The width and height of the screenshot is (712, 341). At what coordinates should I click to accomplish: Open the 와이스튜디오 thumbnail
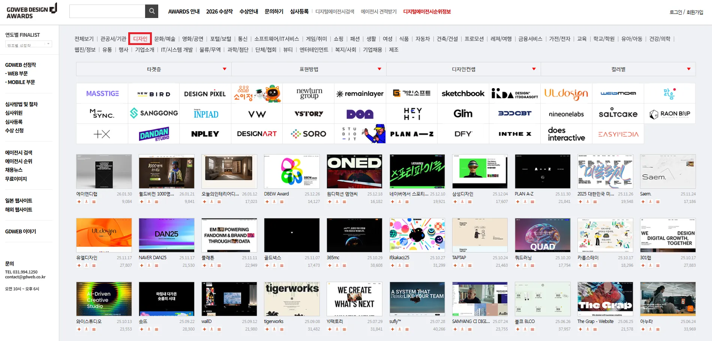coord(104,299)
